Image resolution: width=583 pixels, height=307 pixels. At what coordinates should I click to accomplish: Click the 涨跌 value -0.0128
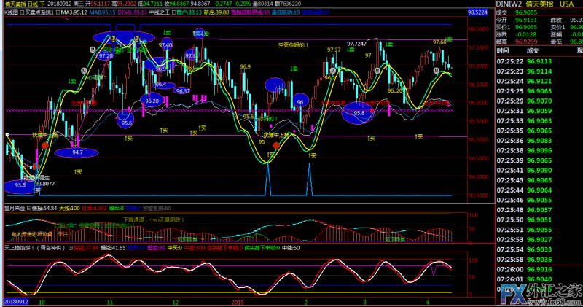(526, 34)
